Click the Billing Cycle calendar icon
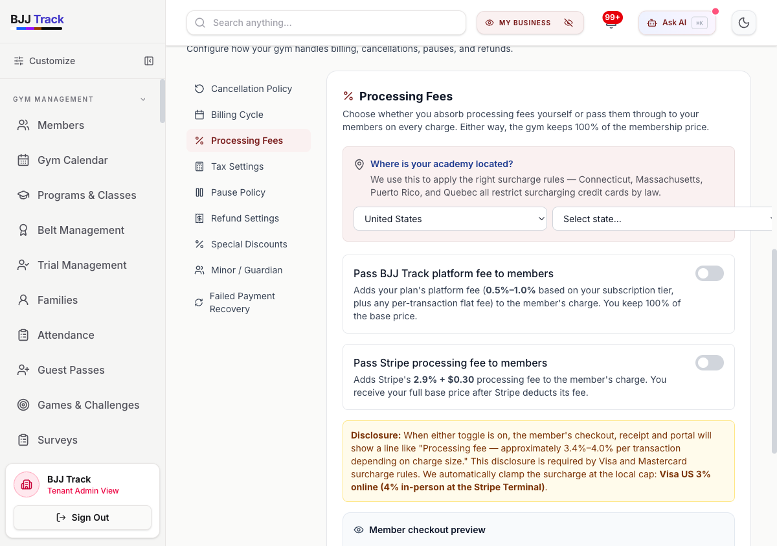The width and height of the screenshot is (777, 546). 199,115
